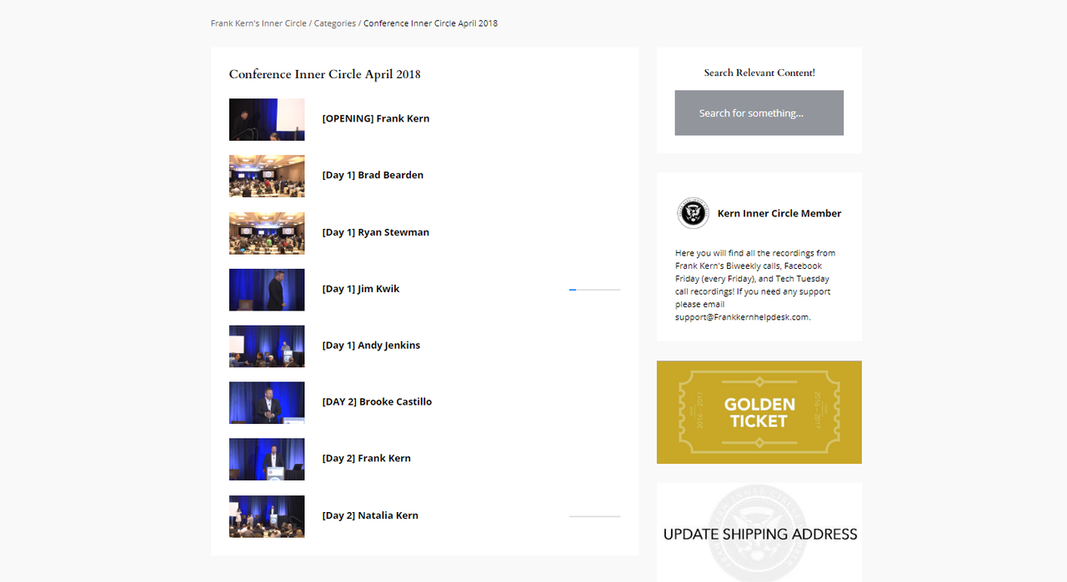Select the [Day 2] Frank Kern title
This screenshot has width=1067, height=582.
pyautogui.click(x=367, y=458)
